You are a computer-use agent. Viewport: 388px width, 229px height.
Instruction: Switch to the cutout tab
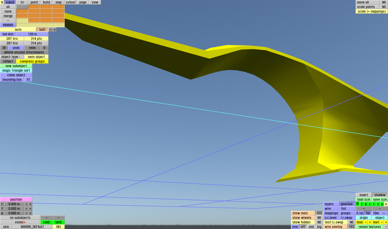coord(71,2)
